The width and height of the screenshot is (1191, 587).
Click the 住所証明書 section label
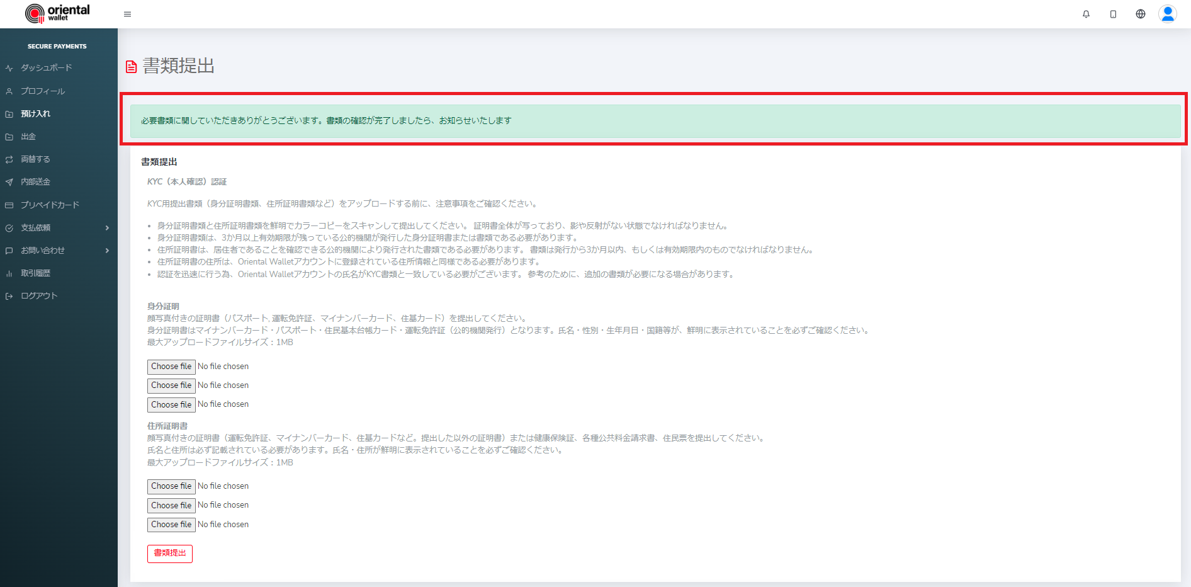(167, 426)
